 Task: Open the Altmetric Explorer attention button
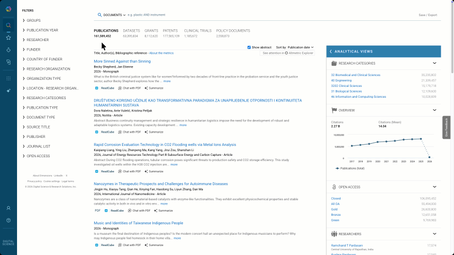(x=287, y=53)
